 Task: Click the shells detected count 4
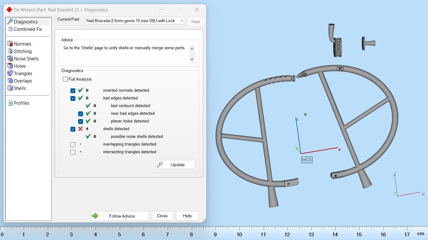click(x=87, y=129)
